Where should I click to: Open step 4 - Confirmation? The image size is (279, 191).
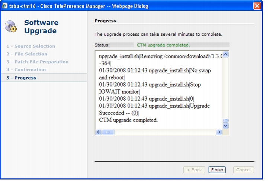(x=26, y=69)
